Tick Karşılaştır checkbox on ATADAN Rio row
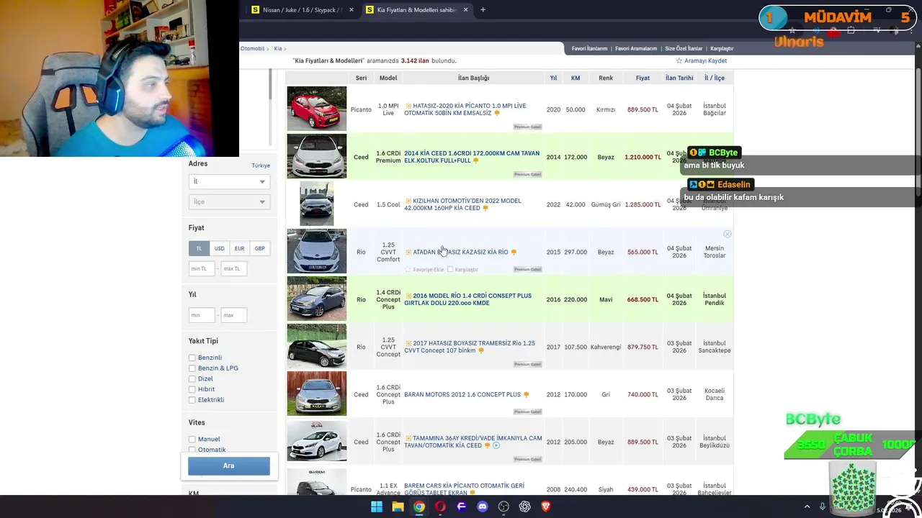Image resolution: width=922 pixels, height=518 pixels. pos(450,270)
